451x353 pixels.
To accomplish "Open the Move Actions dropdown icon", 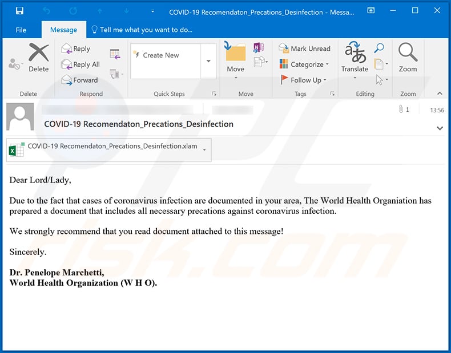I will click(261, 62).
